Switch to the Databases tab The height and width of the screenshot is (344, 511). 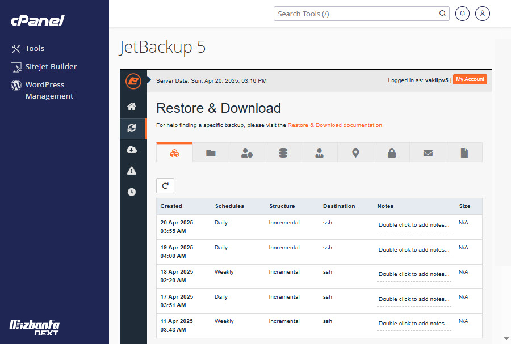coord(283,152)
